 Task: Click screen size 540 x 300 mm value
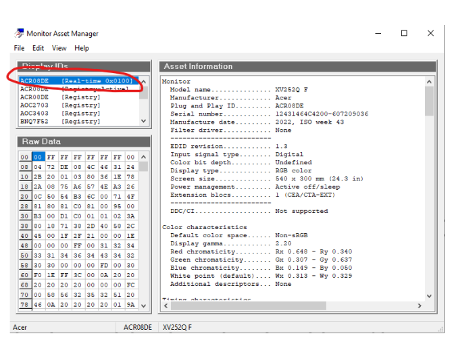(319, 179)
